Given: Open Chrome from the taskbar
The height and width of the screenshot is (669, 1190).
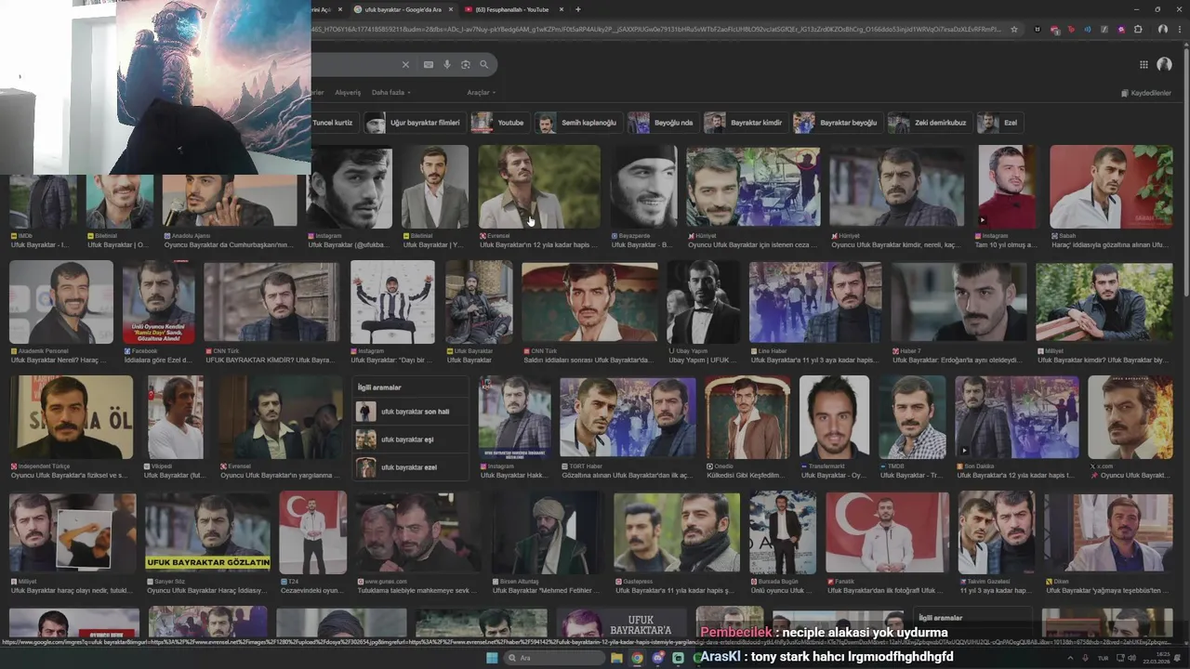Looking at the screenshot, I should (637, 658).
